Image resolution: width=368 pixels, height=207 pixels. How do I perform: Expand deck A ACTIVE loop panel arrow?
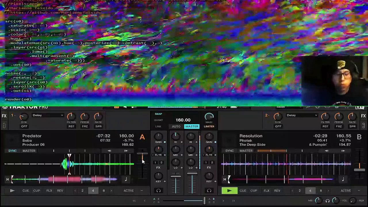click(x=142, y=191)
